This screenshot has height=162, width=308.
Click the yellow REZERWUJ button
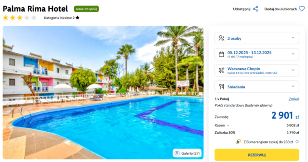click(x=257, y=155)
